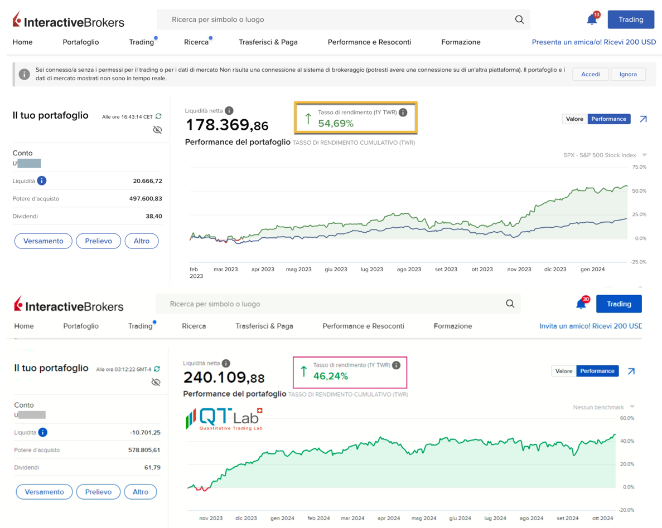Click info icon next to 178.369,86 Liquidità netta
The height and width of the screenshot is (528, 662).
click(229, 111)
